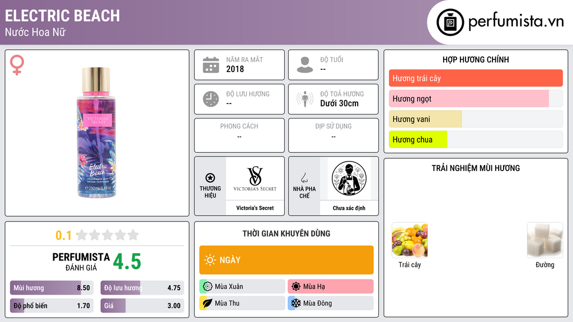573x322 pixels.
Task: Click the Hương ngọt accord bar
Action: tap(476, 98)
